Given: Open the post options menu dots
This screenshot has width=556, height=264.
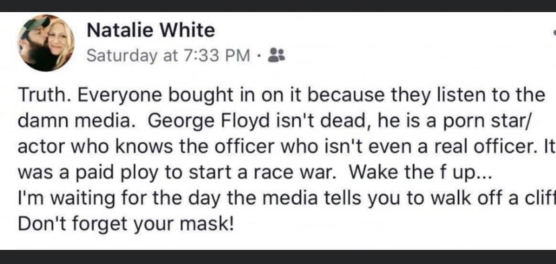Looking at the screenshot, I should point(554,32).
